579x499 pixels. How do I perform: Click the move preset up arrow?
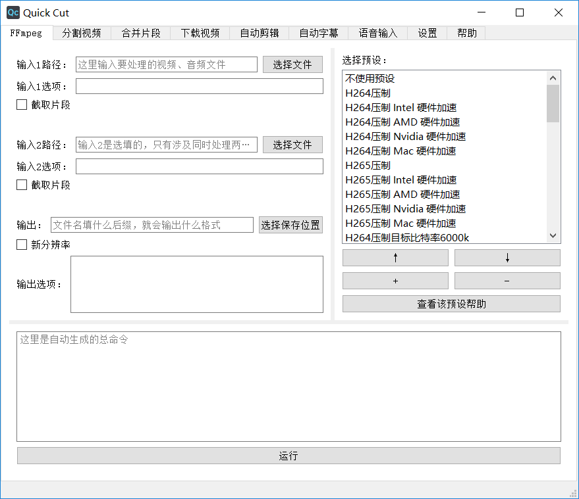(395, 257)
